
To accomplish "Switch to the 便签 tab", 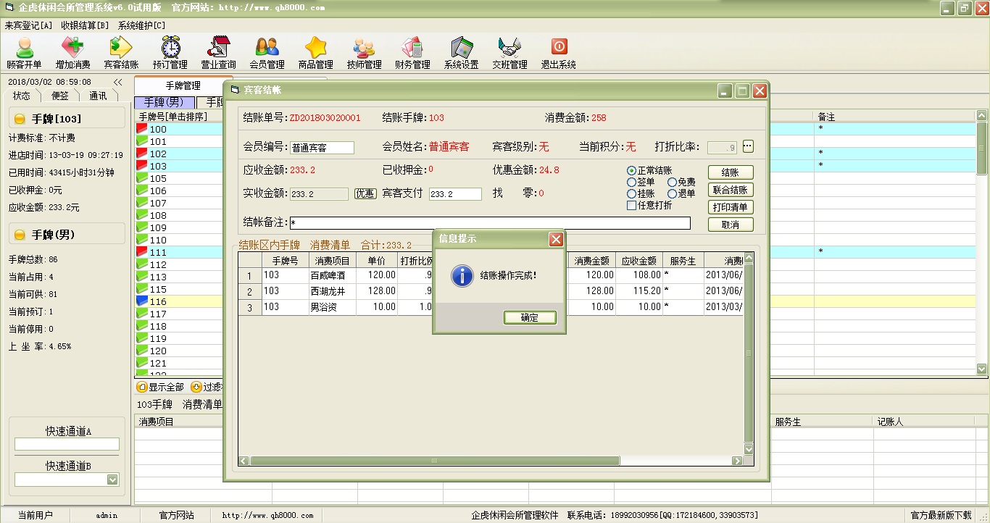I will click(x=59, y=96).
